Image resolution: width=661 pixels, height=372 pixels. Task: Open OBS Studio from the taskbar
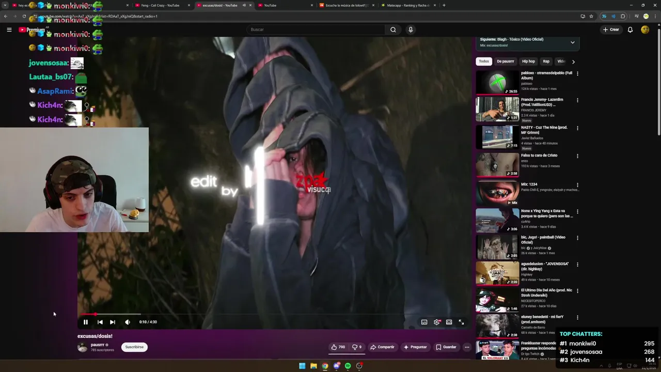pyautogui.click(x=359, y=366)
